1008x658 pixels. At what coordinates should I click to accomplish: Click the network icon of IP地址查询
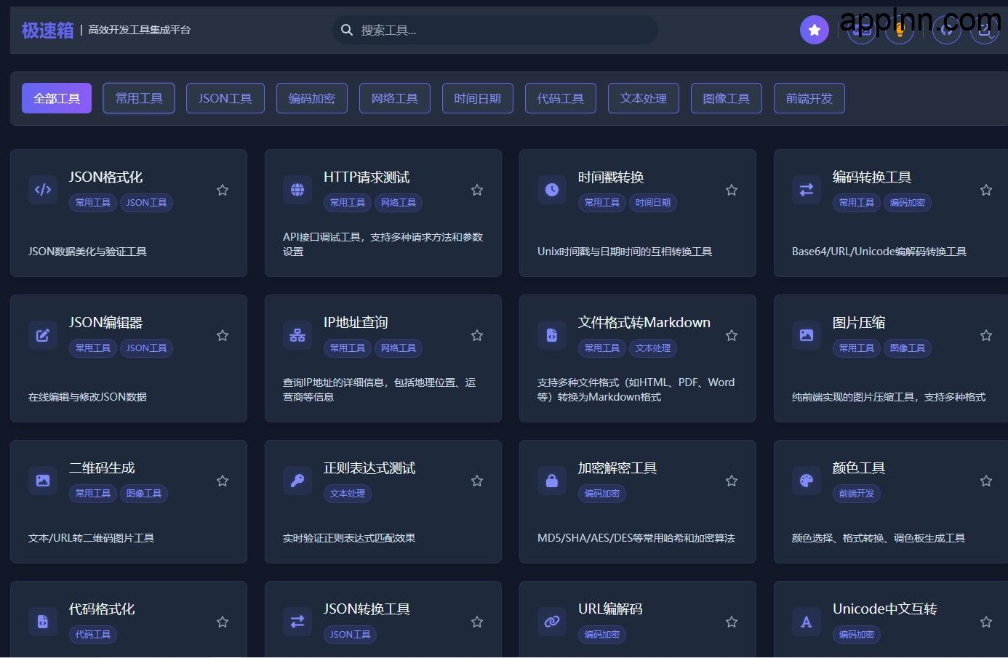tap(297, 335)
